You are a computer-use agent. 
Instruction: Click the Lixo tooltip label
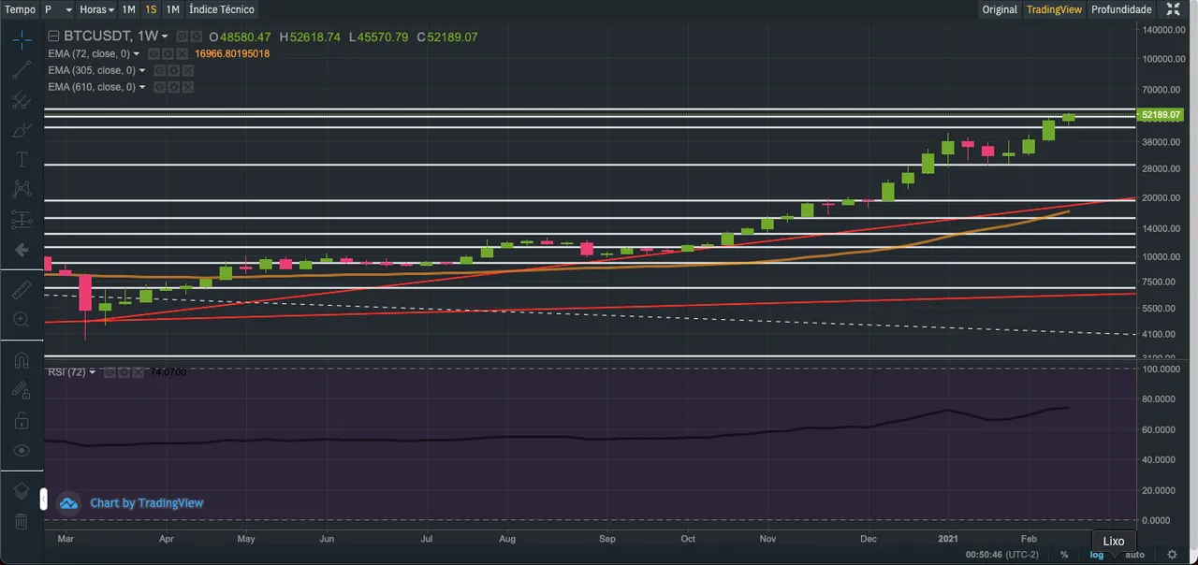[x=1114, y=541]
